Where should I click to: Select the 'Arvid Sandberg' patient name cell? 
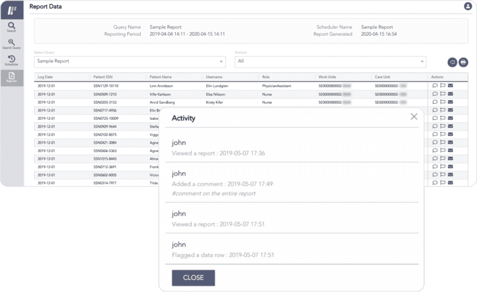pyautogui.click(x=162, y=102)
